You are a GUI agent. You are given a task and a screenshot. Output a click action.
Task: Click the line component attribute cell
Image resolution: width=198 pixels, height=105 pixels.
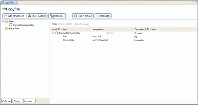135,37
